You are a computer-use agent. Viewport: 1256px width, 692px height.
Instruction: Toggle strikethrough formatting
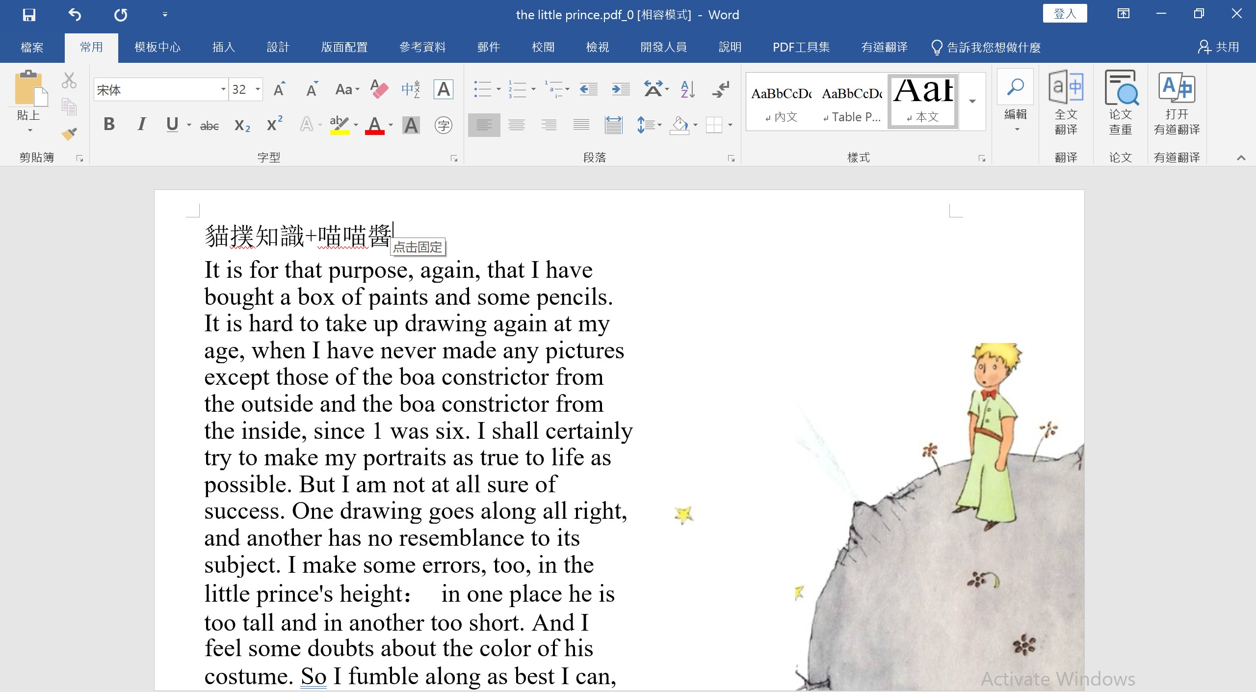(209, 126)
